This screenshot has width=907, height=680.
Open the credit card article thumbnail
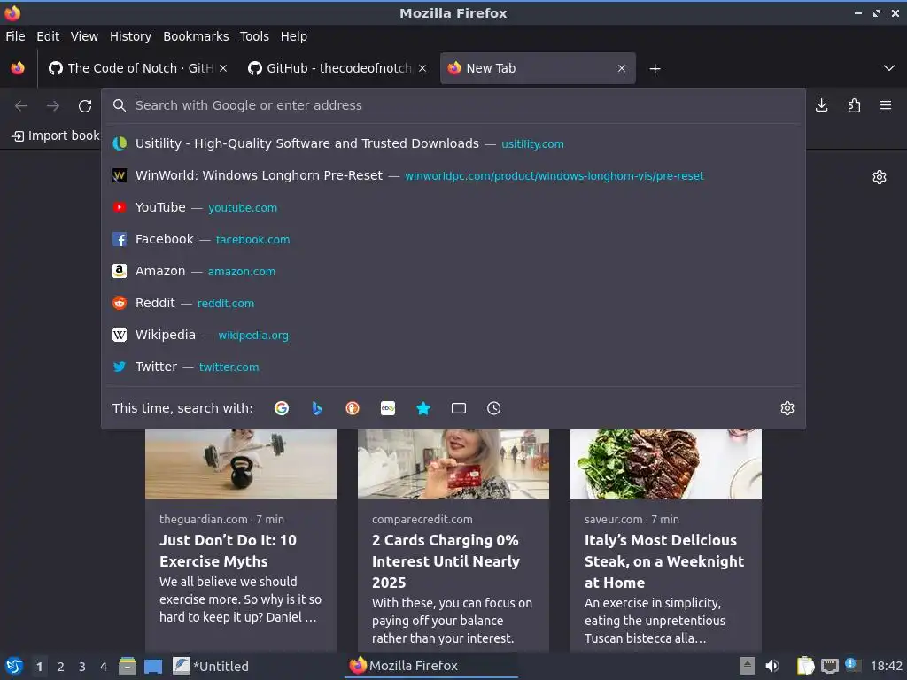tap(453, 464)
